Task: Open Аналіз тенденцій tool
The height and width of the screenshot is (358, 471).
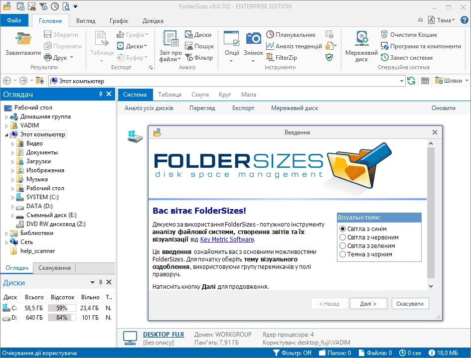Action: click(294, 46)
